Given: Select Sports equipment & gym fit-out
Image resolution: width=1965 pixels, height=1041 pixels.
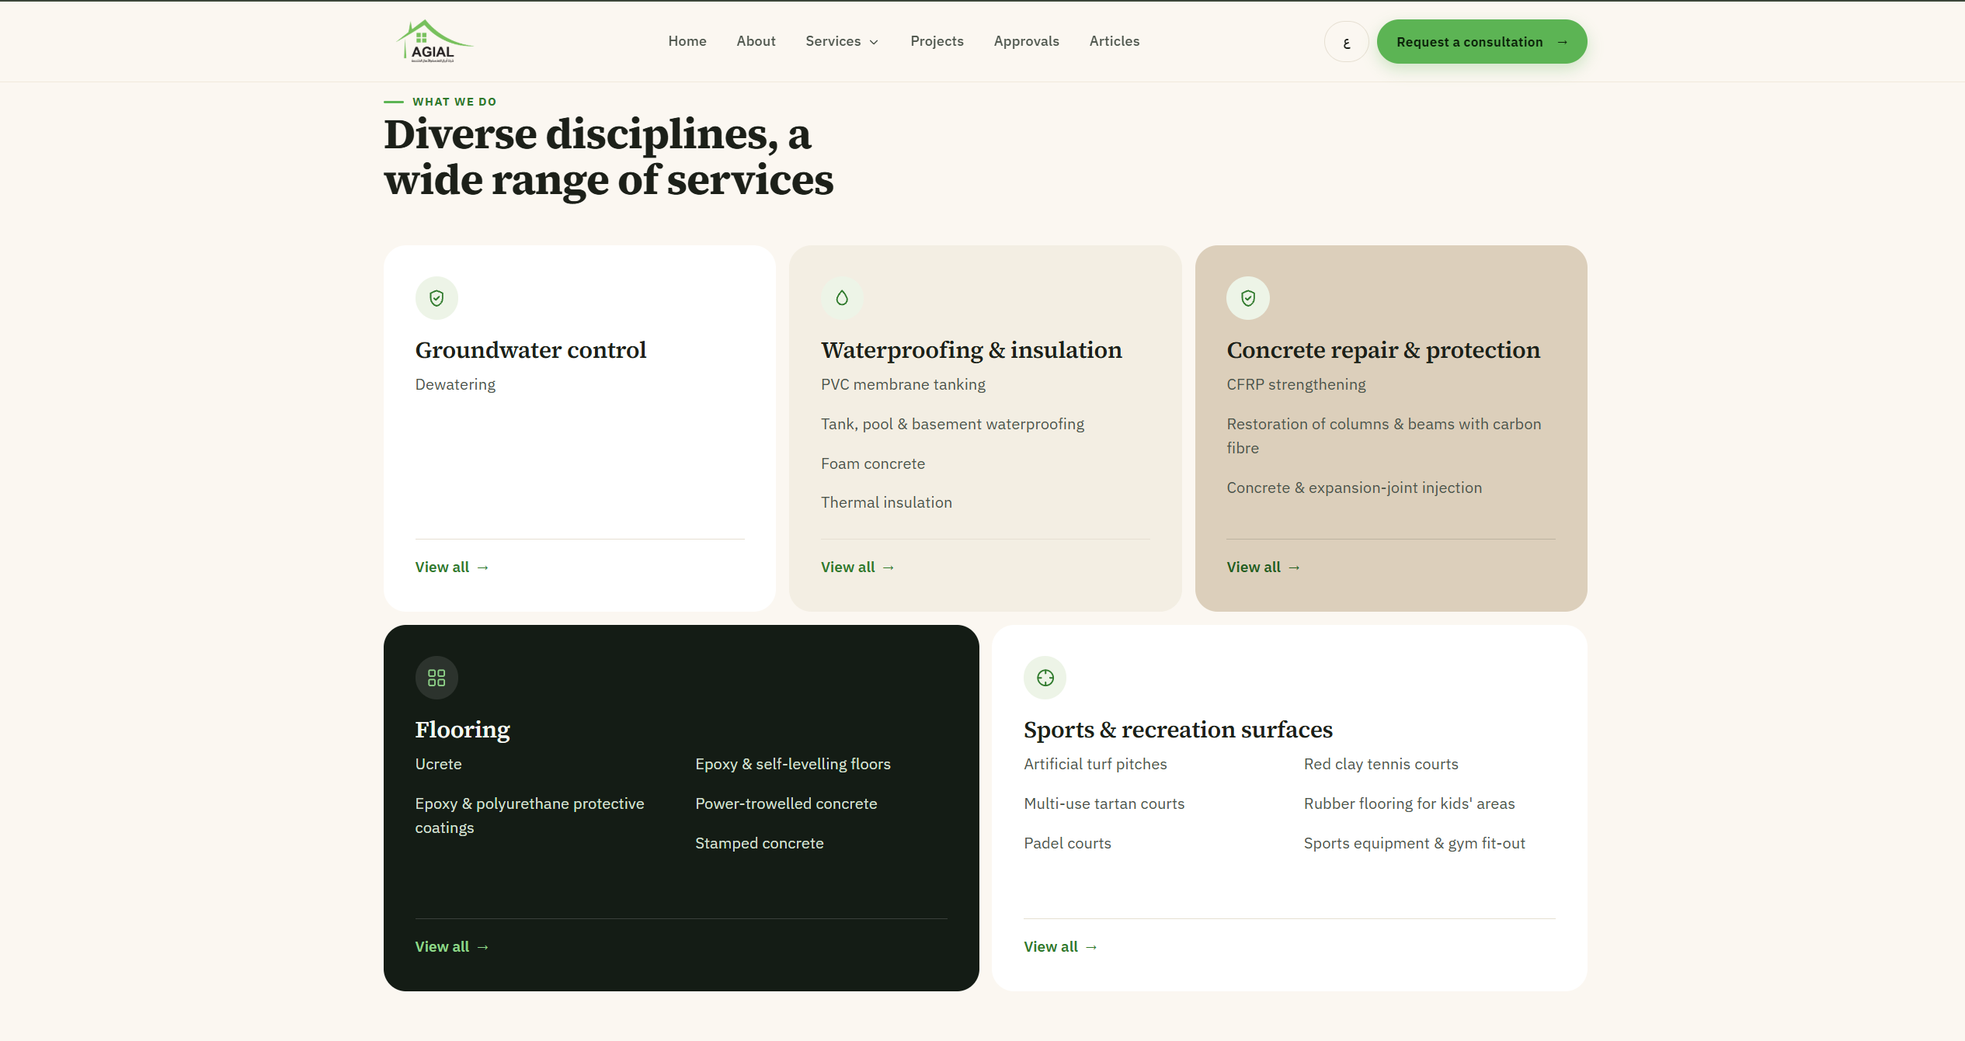Looking at the screenshot, I should click(1414, 843).
